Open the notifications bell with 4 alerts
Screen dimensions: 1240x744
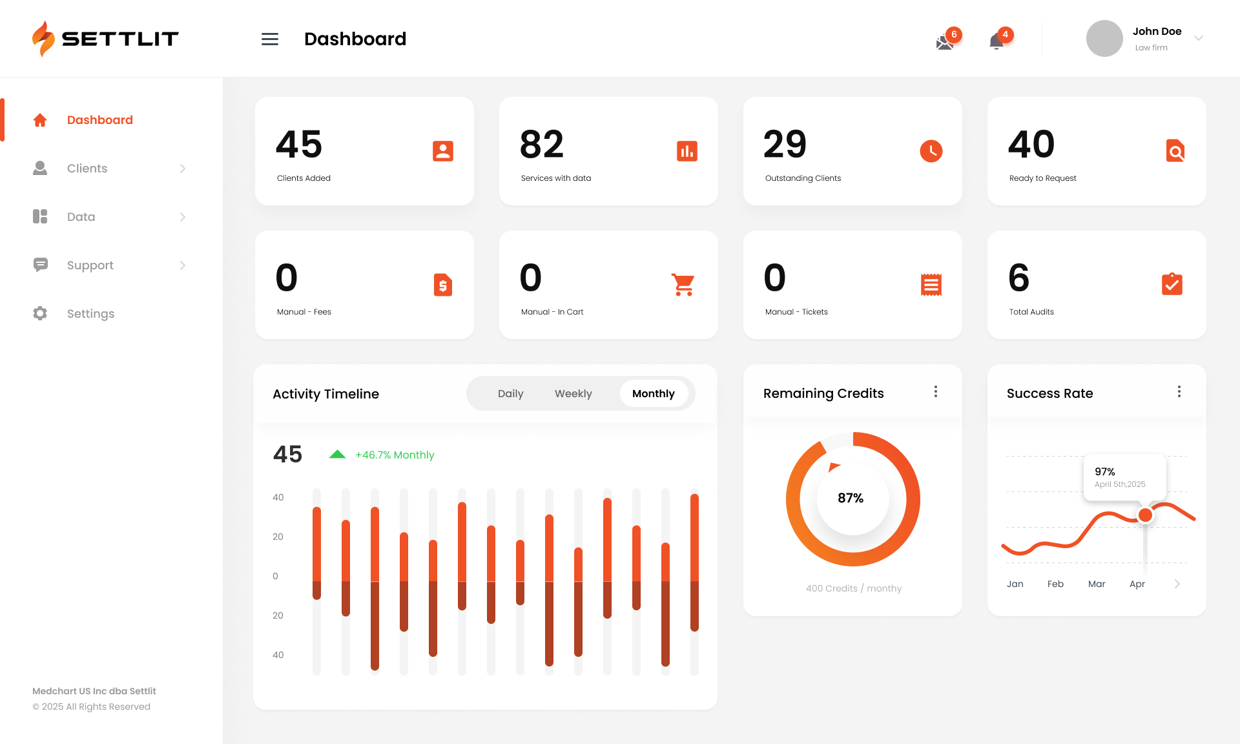pyautogui.click(x=995, y=40)
